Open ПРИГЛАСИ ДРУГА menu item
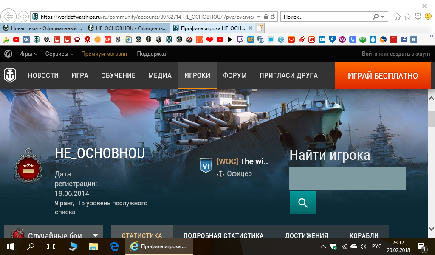435x255 pixels. [288, 76]
